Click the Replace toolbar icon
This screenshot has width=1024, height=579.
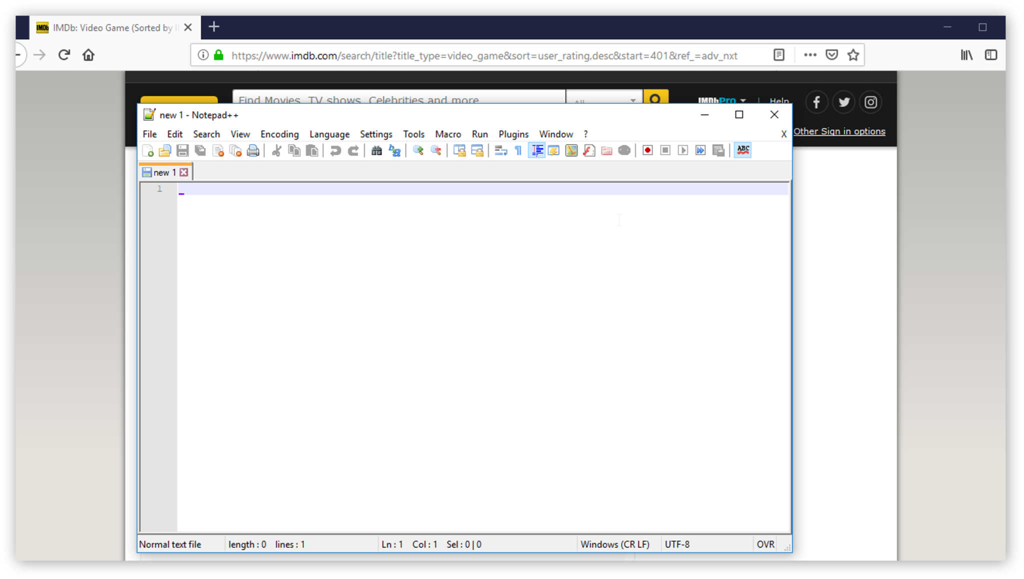[394, 150]
